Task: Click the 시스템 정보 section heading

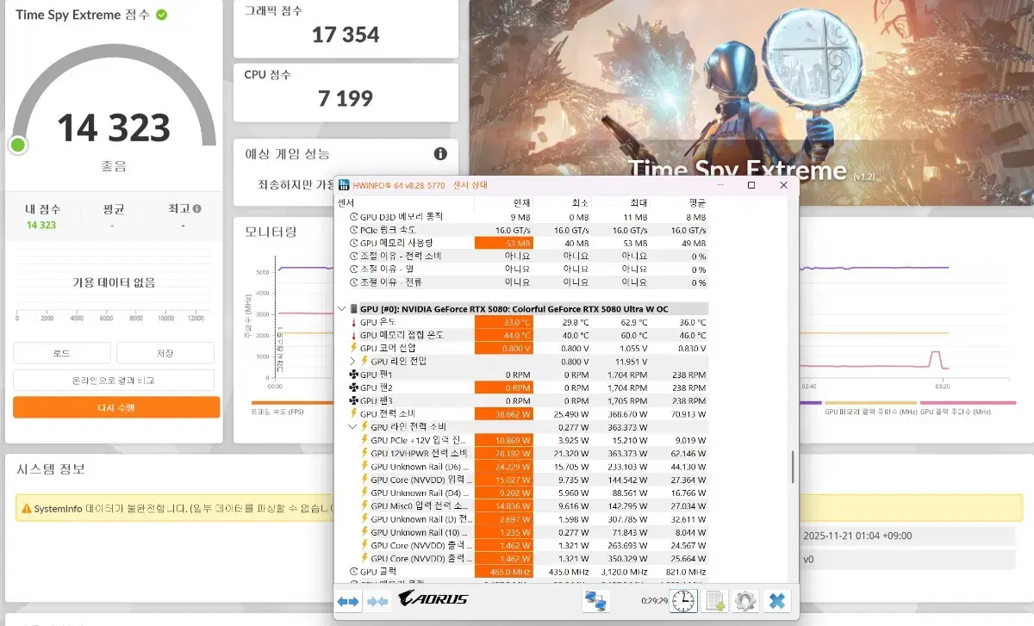Action: click(51, 468)
